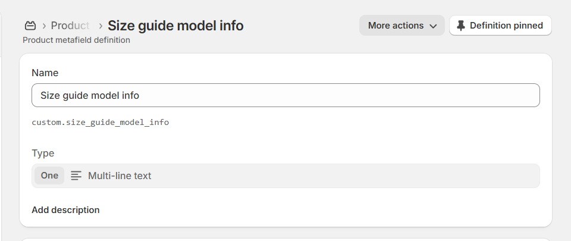The width and height of the screenshot is (571, 241).
Task: Click the chevron before Product breadcrumb
Action: 45,26
